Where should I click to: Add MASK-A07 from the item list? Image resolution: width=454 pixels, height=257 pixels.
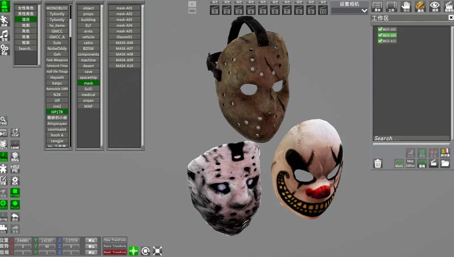coord(124,49)
